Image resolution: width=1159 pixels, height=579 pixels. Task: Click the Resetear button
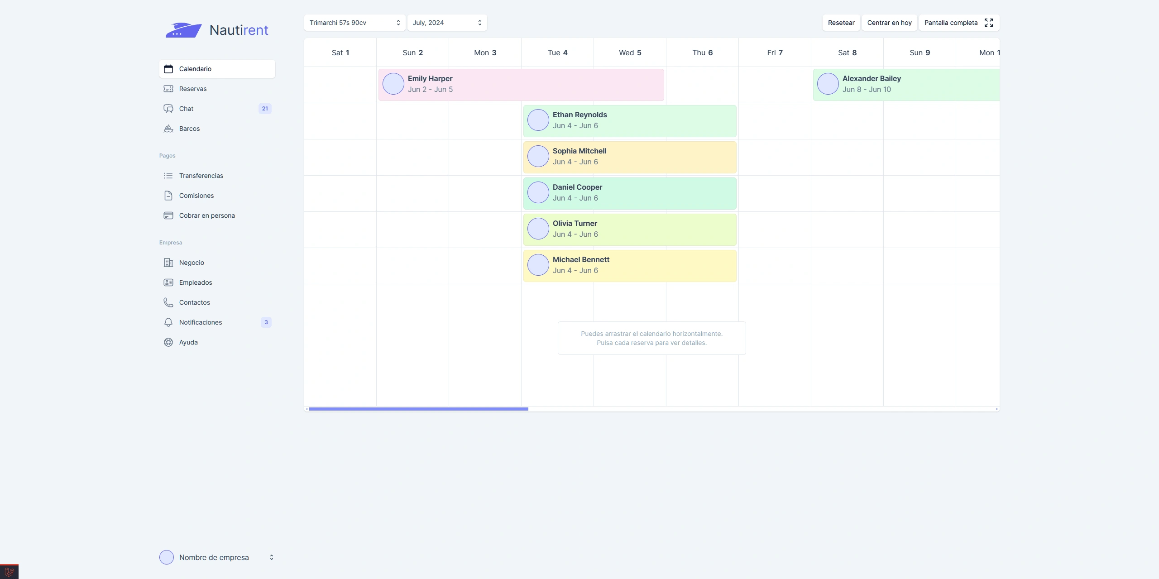point(841,23)
